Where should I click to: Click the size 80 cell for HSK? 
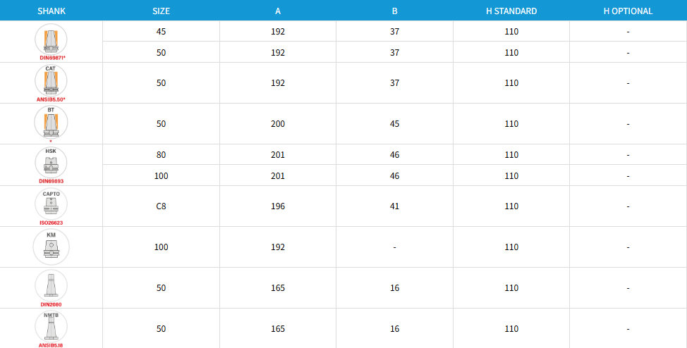coord(162,155)
